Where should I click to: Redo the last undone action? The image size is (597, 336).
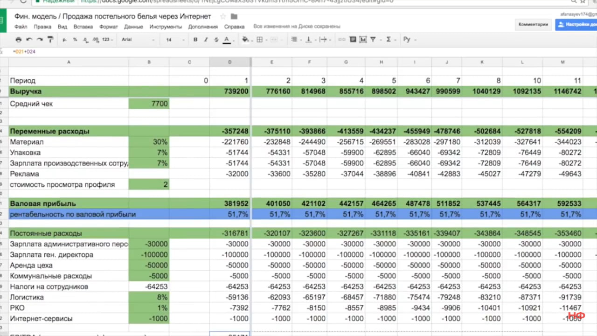click(40, 40)
